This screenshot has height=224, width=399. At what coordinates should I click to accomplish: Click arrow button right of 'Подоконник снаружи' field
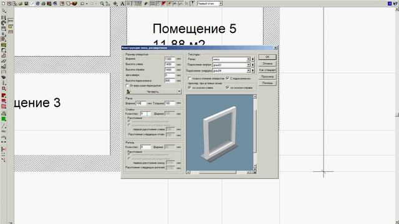pos(252,70)
